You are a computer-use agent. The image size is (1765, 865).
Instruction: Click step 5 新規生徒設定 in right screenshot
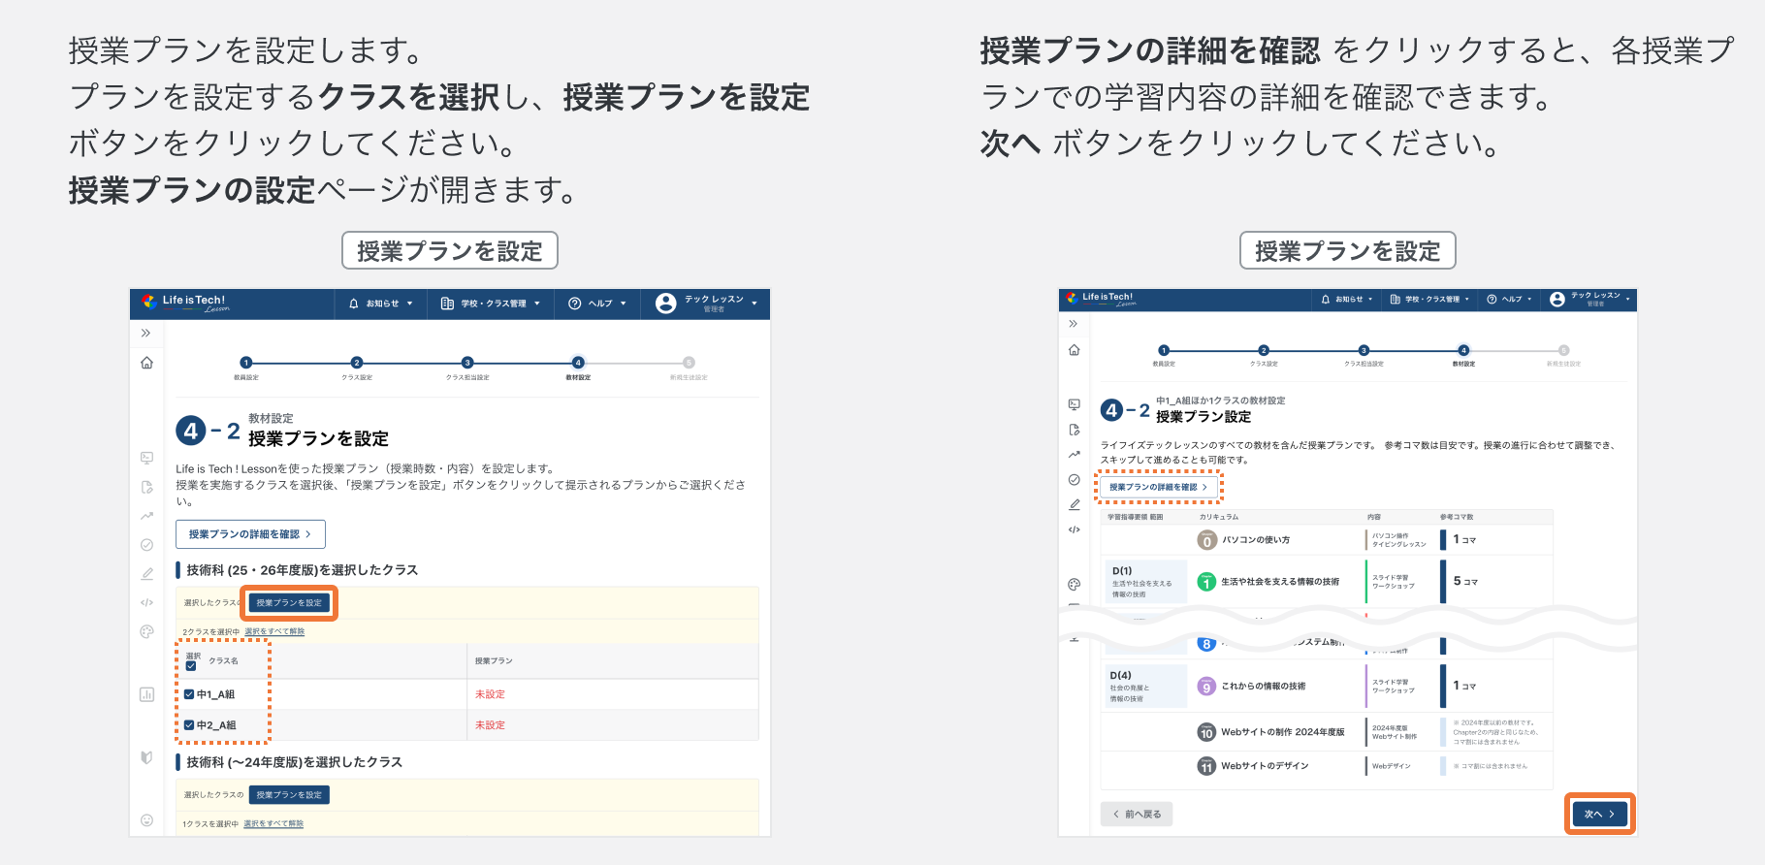pyautogui.click(x=1563, y=356)
